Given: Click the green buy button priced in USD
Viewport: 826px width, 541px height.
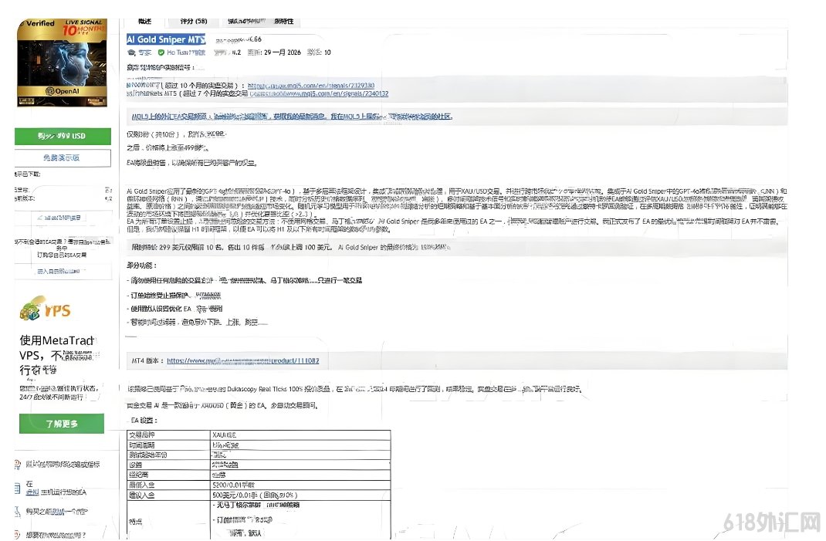Looking at the screenshot, I should [63, 136].
